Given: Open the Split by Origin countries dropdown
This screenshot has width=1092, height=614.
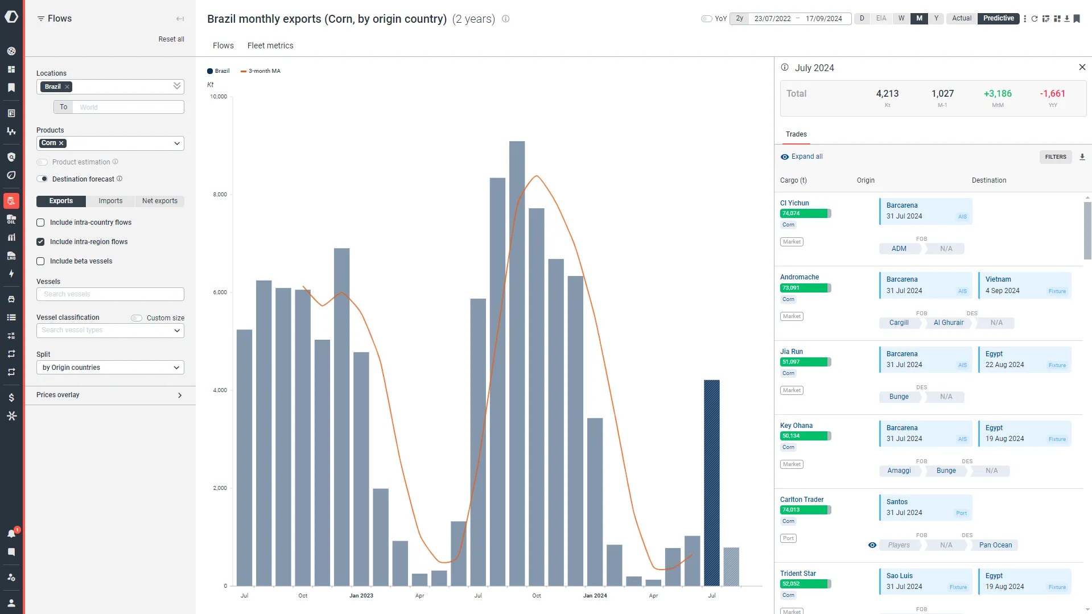Looking at the screenshot, I should click(110, 368).
